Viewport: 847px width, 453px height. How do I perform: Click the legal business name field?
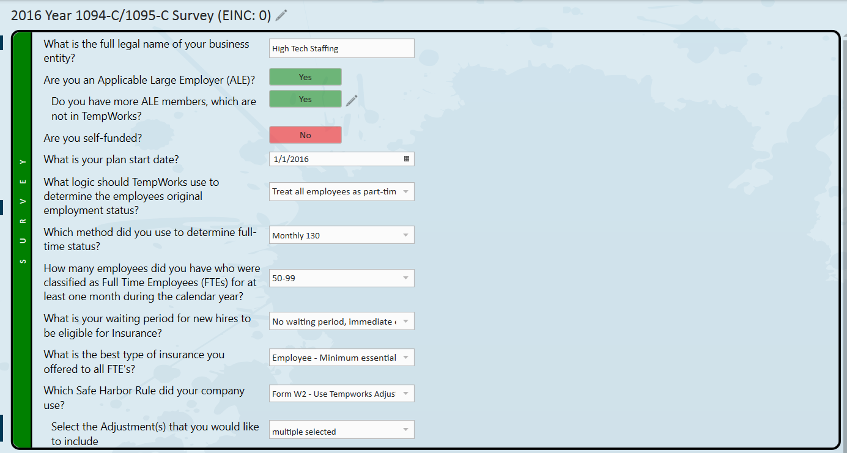coord(341,48)
